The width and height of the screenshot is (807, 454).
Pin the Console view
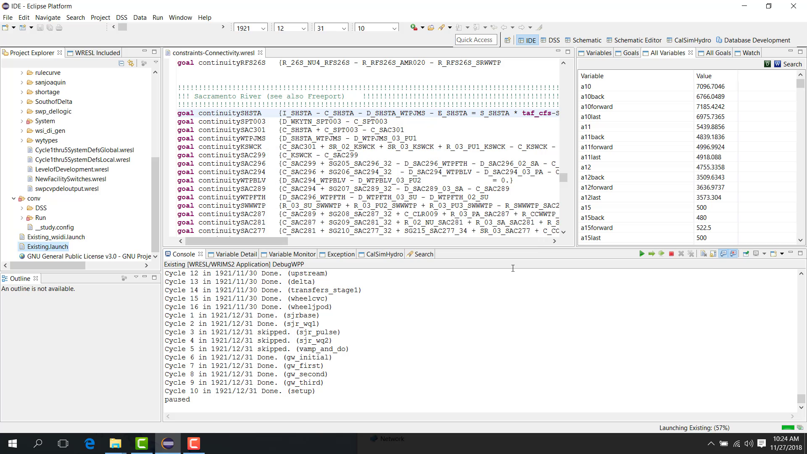[746, 253]
